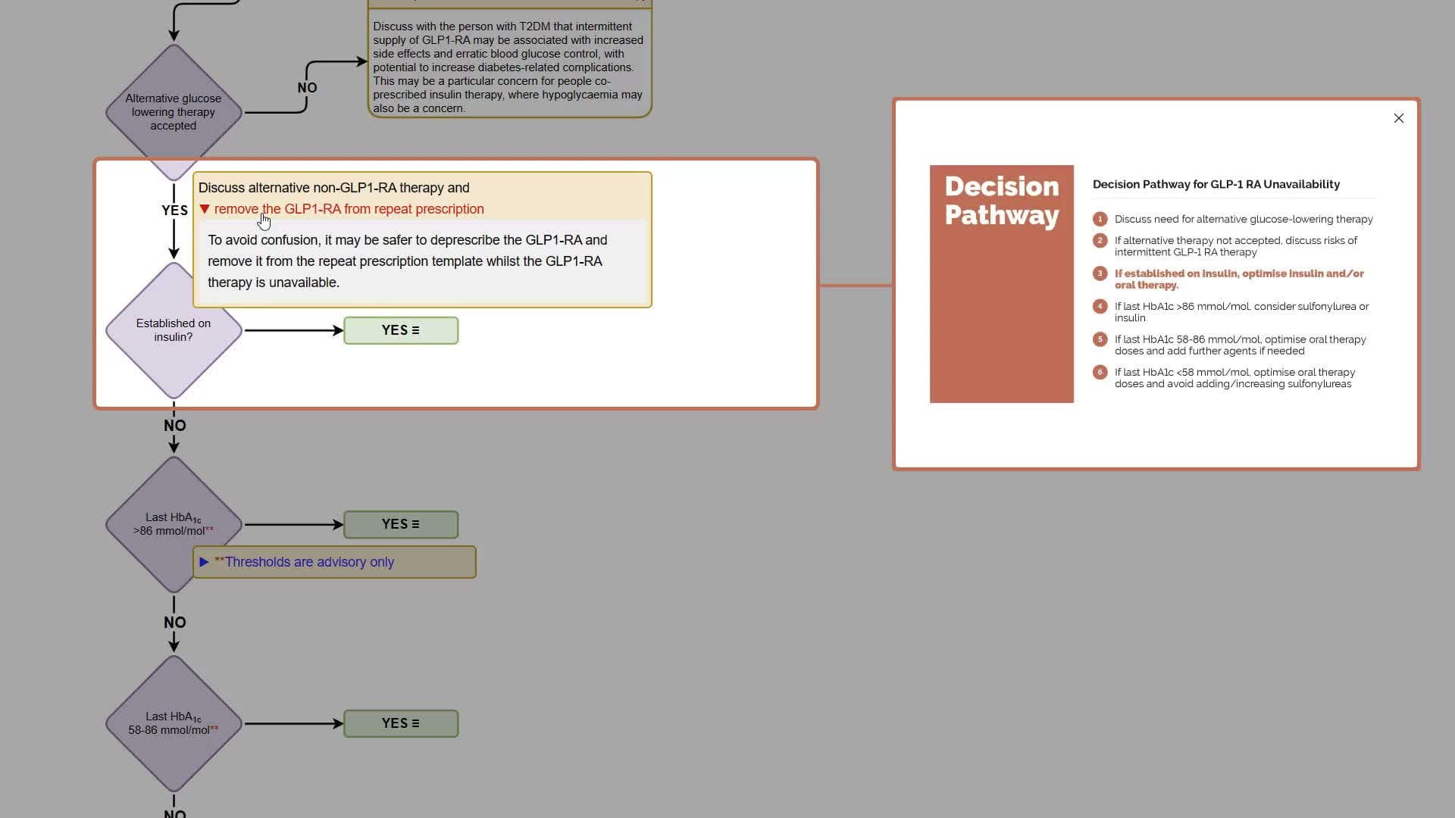Select highlighted step 3 circle icon
Screen dimensions: 1455x818
tap(1100, 273)
